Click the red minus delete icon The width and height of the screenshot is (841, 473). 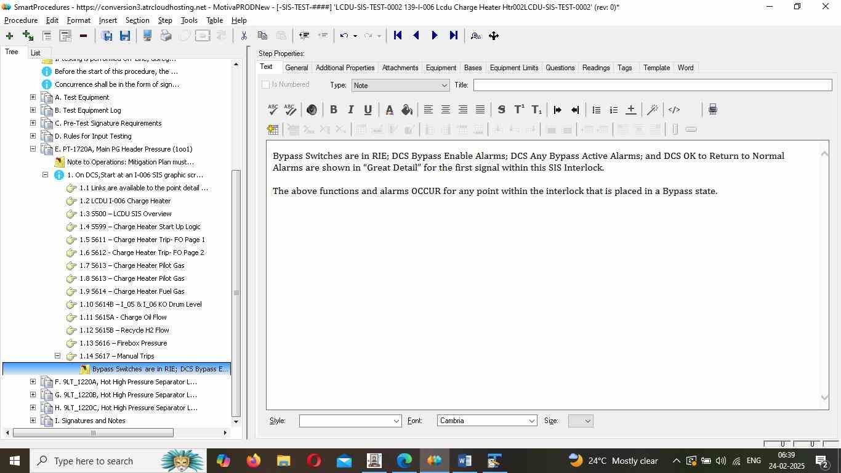tap(83, 36)
